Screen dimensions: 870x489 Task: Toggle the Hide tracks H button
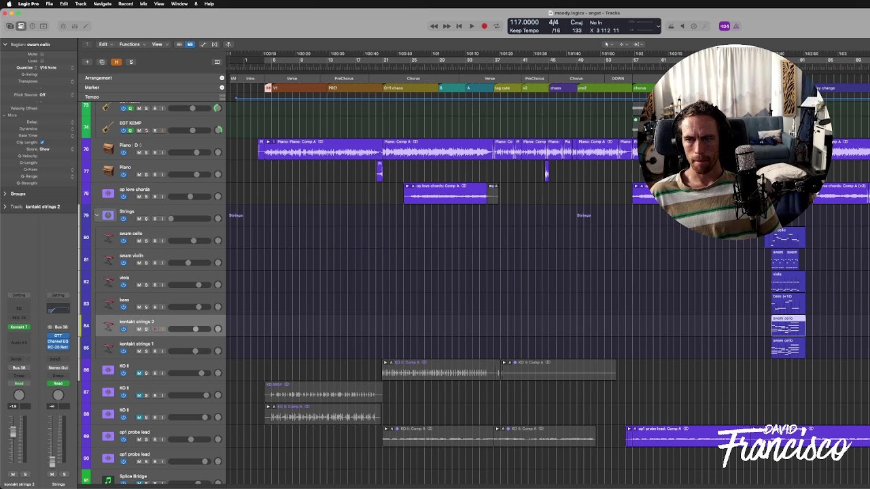click(116, 62)
